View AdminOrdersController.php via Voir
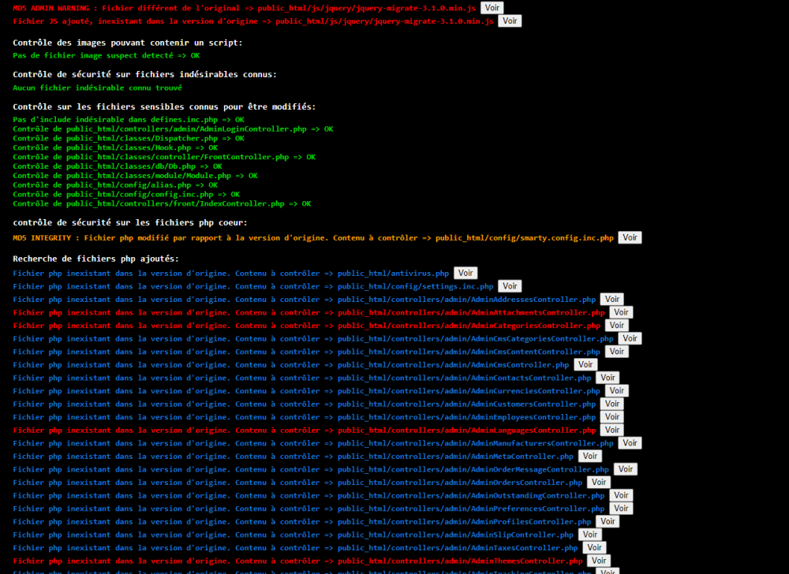This screenshot has width=789, height=574. [x=598, y=482]
